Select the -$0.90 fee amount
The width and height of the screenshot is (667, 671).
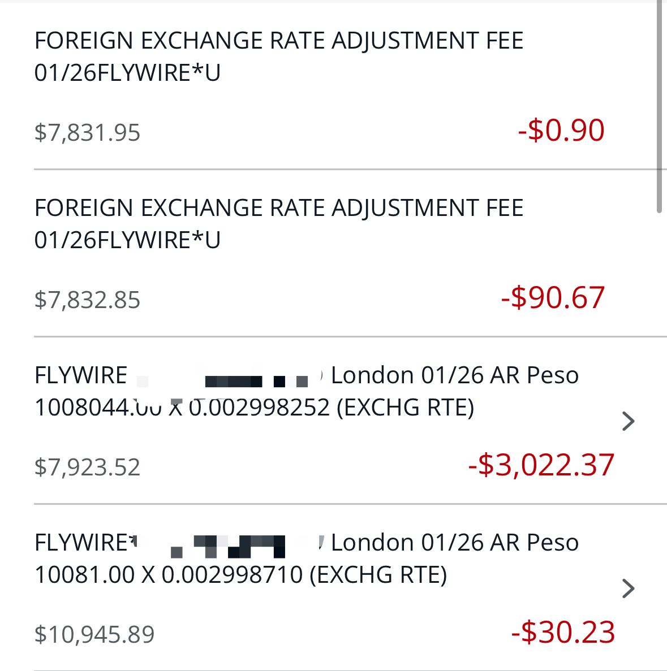[561, 131]
